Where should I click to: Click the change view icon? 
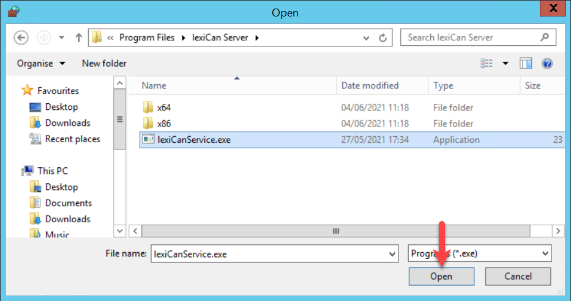pos(487,63)
